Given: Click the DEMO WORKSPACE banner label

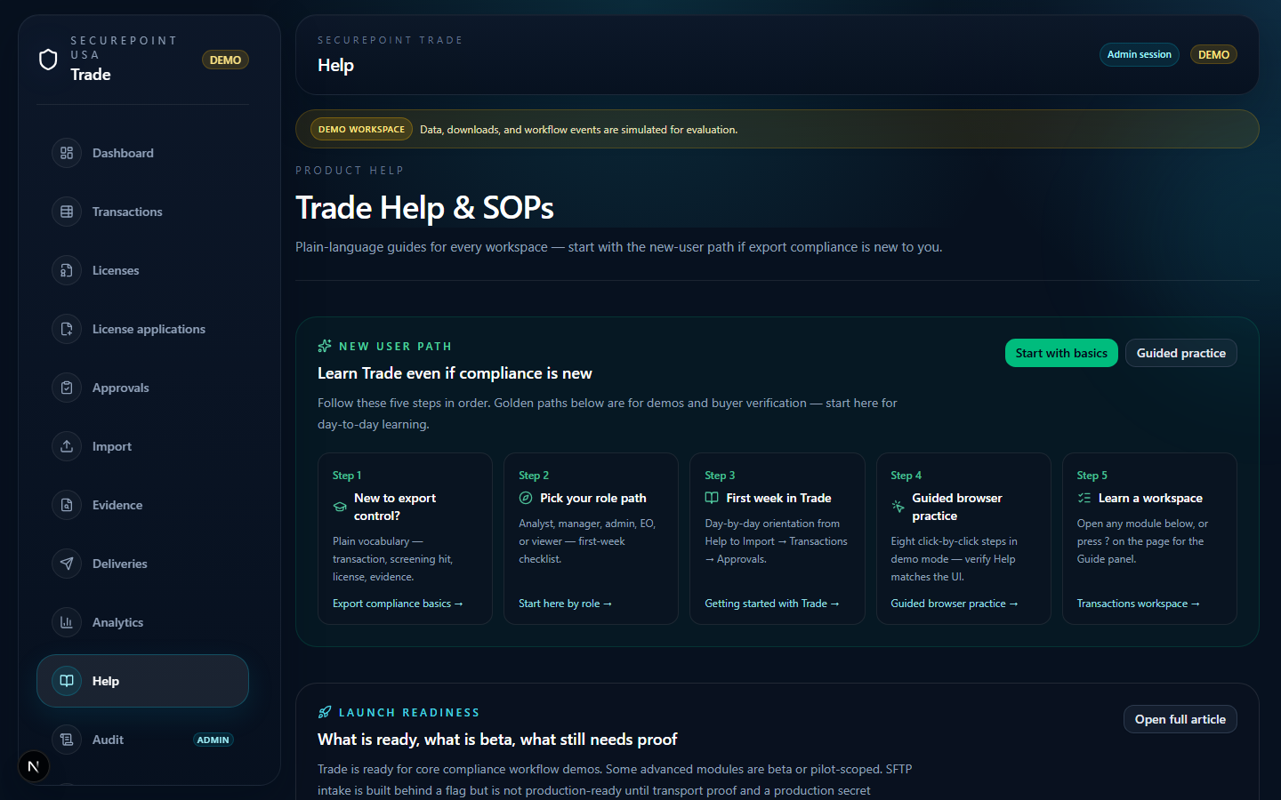Looking at the screenshot, I should pos(361,129).
